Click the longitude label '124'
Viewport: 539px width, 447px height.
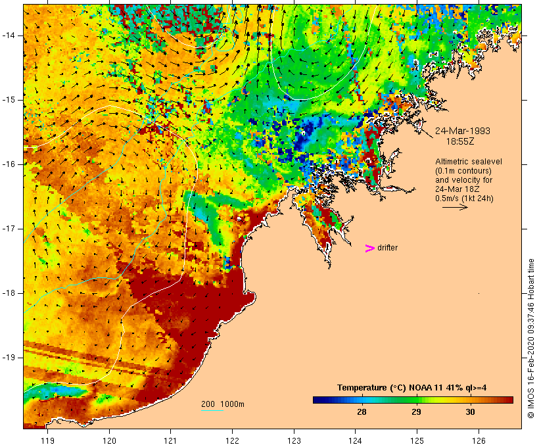(x=355, y=440)
